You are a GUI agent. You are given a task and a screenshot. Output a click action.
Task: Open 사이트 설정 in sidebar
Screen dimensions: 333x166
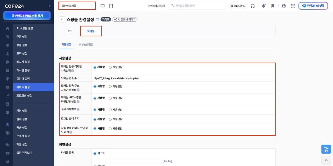(33, 87)
